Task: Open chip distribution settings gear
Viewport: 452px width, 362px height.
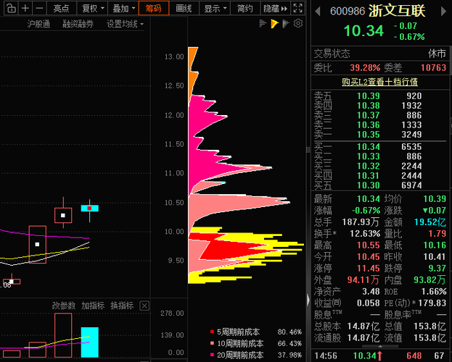Action: (298, 23)
